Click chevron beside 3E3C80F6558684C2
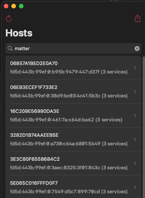 click(x=135, y=163)
